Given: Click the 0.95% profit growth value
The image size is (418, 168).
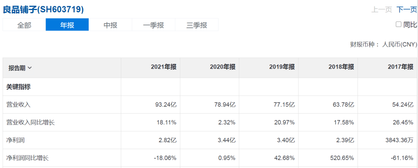Looking at the screenshot, I should coord(227,158).
